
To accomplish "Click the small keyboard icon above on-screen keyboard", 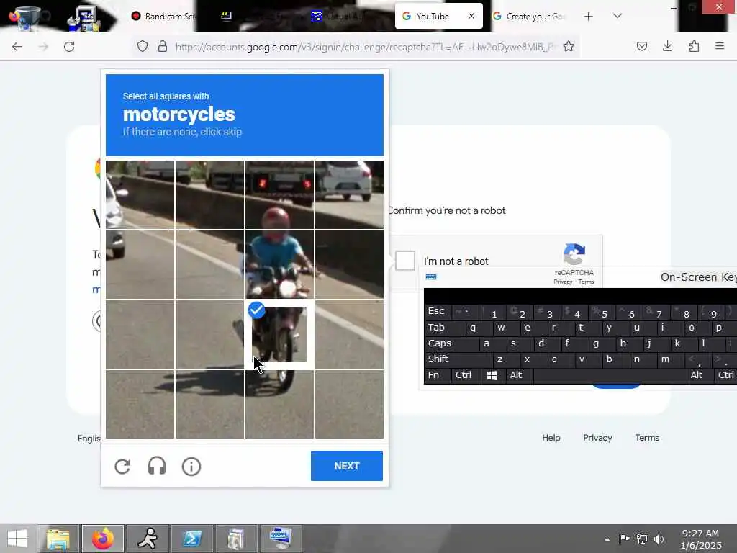I will pyautogui.click(x=431, y=277).
